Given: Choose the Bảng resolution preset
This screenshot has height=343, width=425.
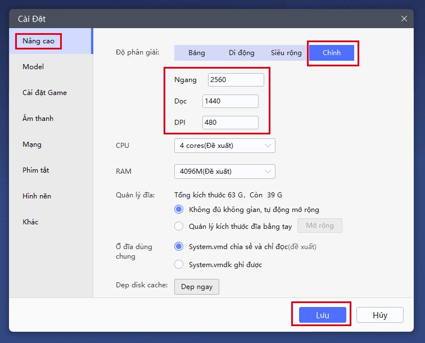Looking at the screenshot, I should (x=197, y=53).
